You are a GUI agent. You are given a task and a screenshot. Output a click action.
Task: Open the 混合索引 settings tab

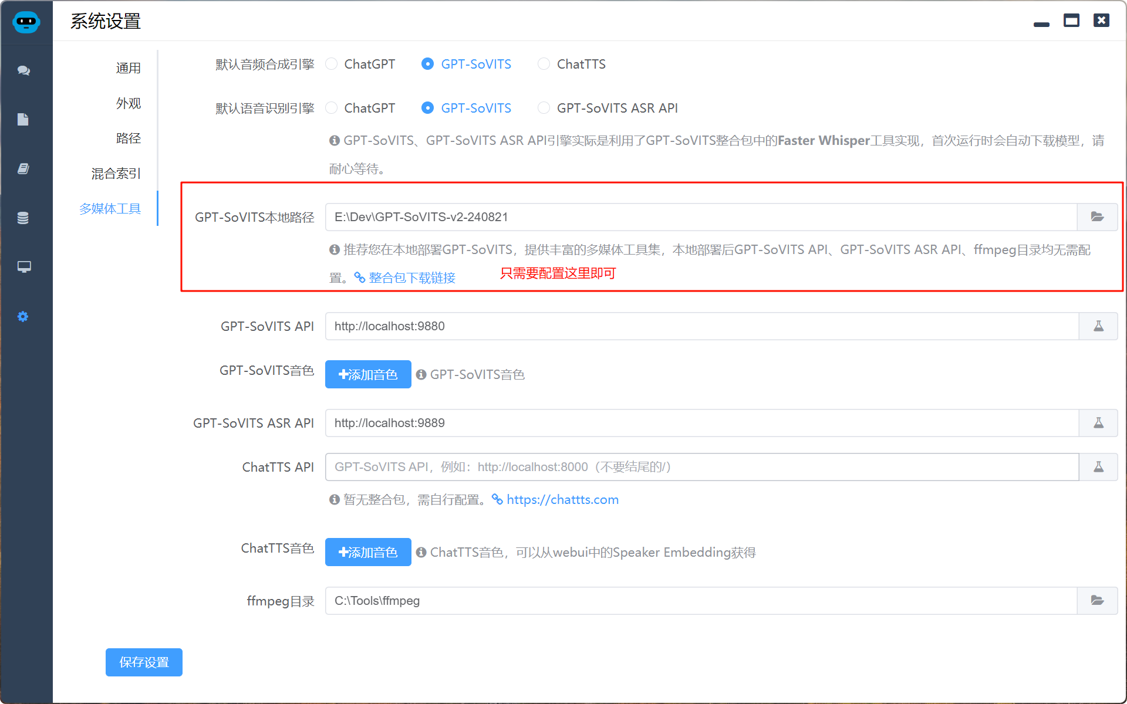(x=116, y=174)
